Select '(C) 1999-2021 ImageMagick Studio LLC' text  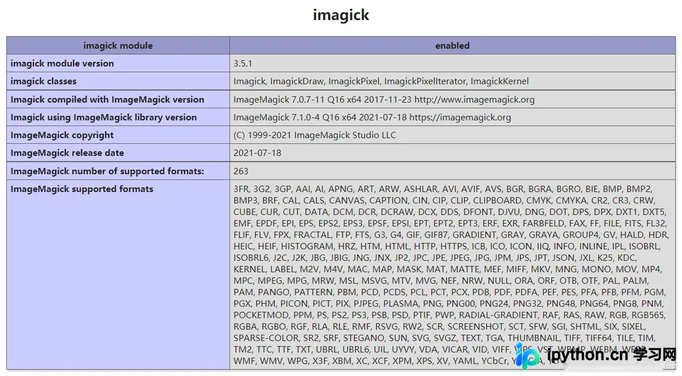(x=315, y=135)
